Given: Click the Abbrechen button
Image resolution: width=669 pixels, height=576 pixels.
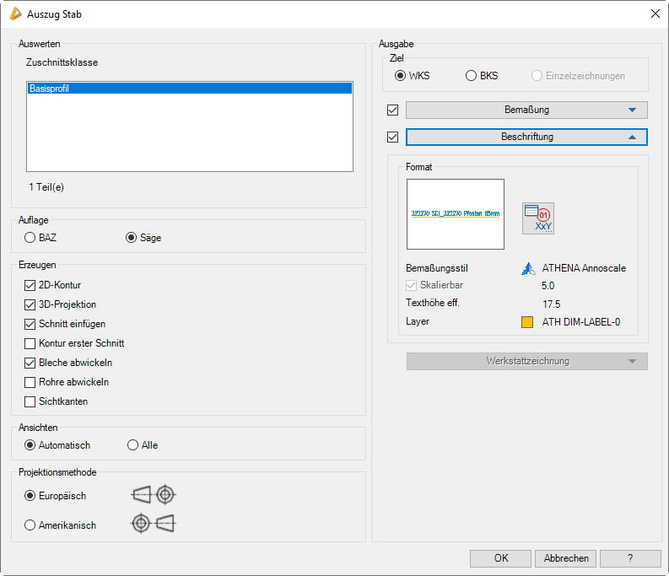Looking at the screenshot, I should click(x=565, y=558).
